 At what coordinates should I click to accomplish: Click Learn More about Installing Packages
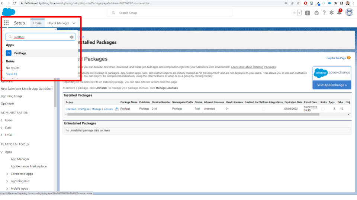pyautogui.click(x=253, y=67)
